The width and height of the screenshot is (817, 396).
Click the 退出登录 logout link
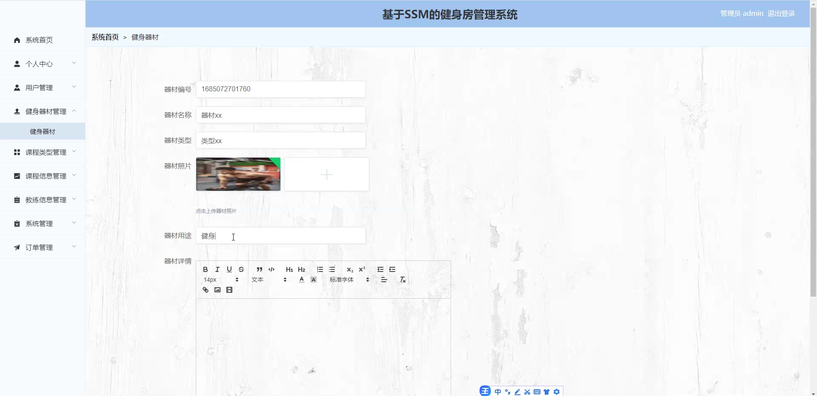(781, 13)
